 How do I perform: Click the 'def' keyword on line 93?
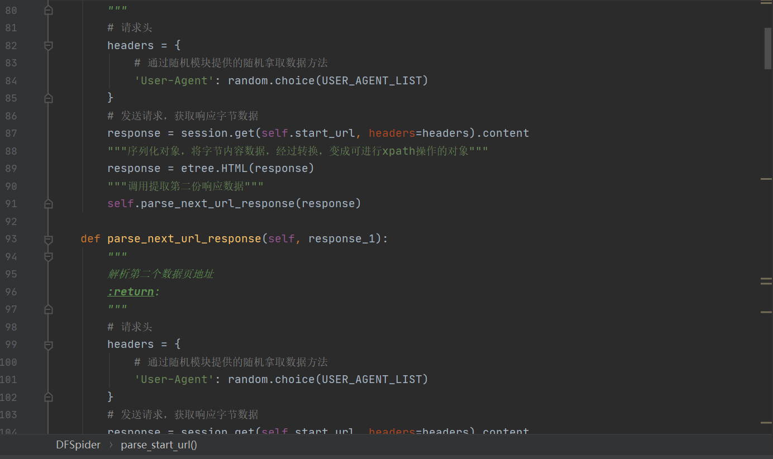[x=90, y=238]
